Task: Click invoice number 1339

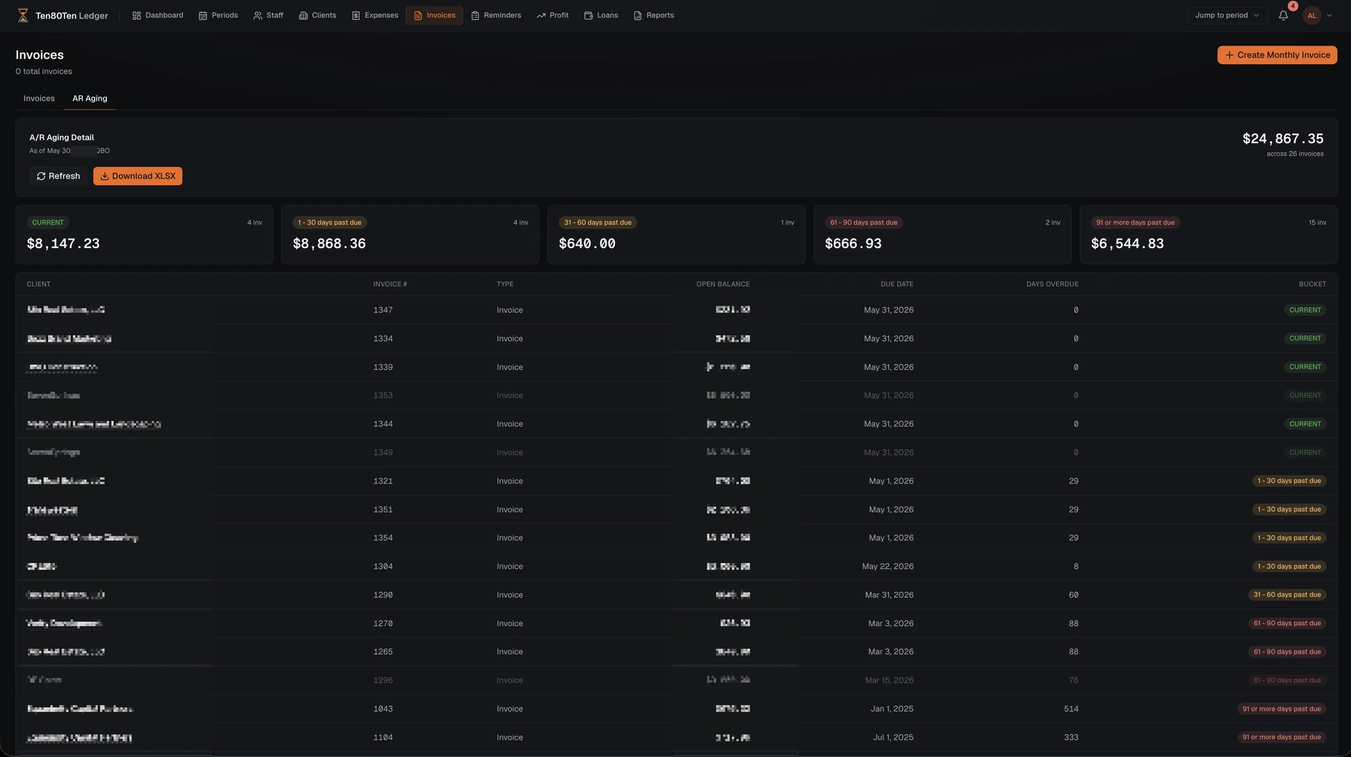Action: click(x=383, y=367)
